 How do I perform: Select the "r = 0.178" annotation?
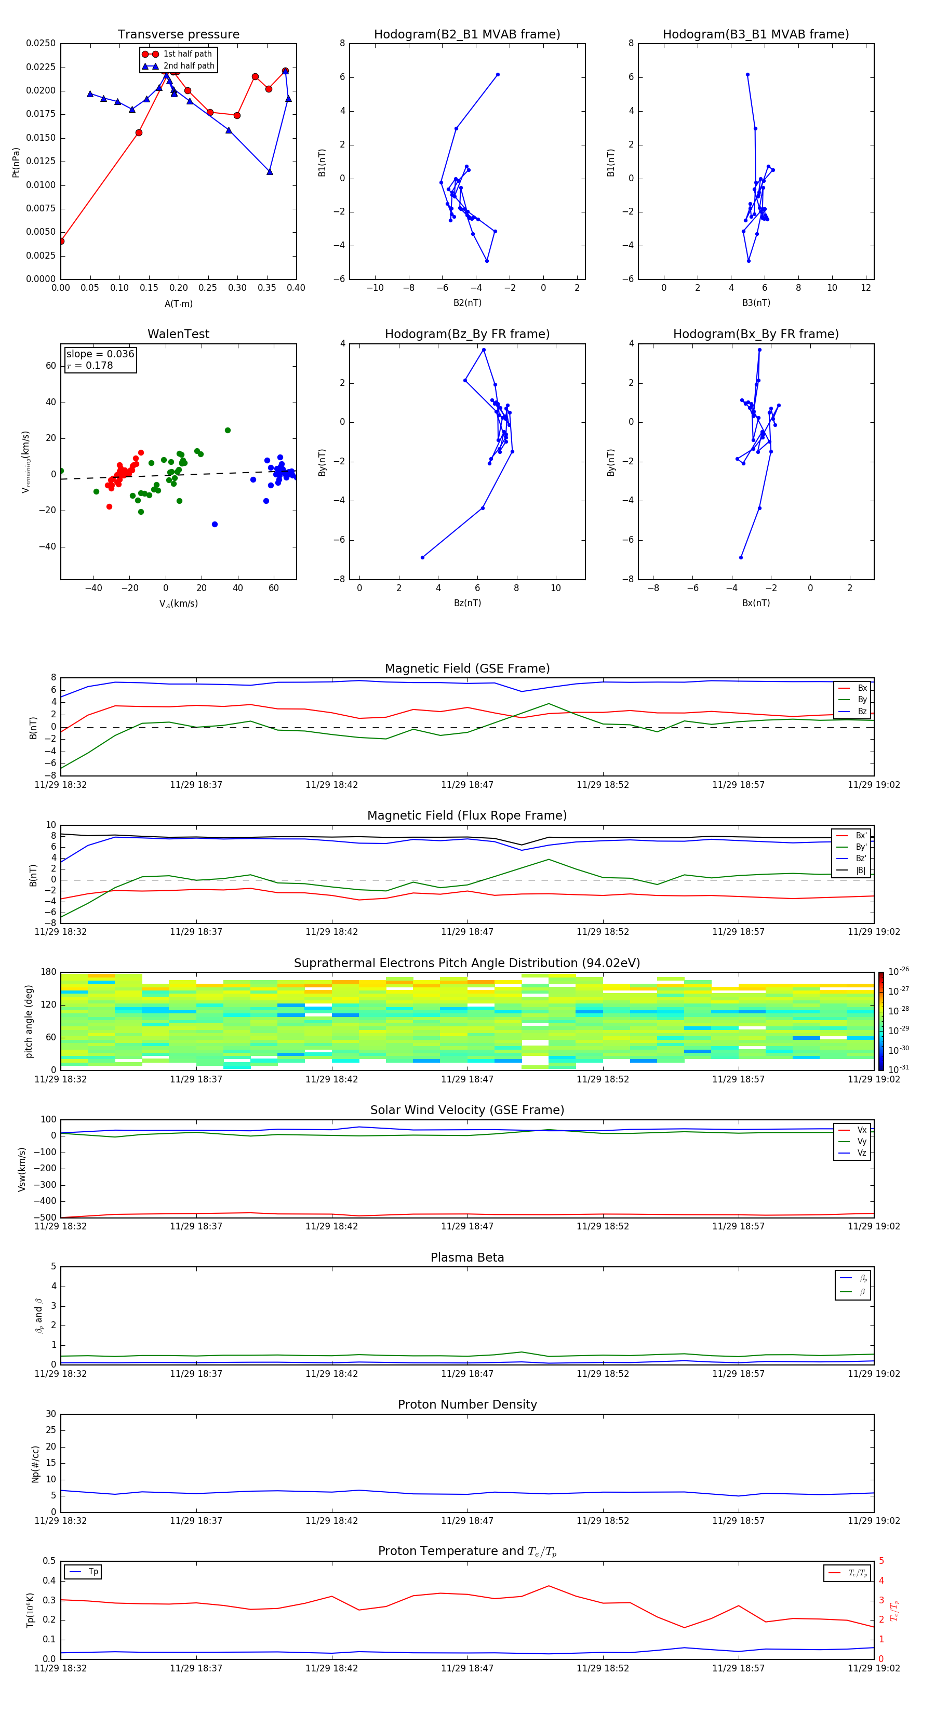pos(90,365)
